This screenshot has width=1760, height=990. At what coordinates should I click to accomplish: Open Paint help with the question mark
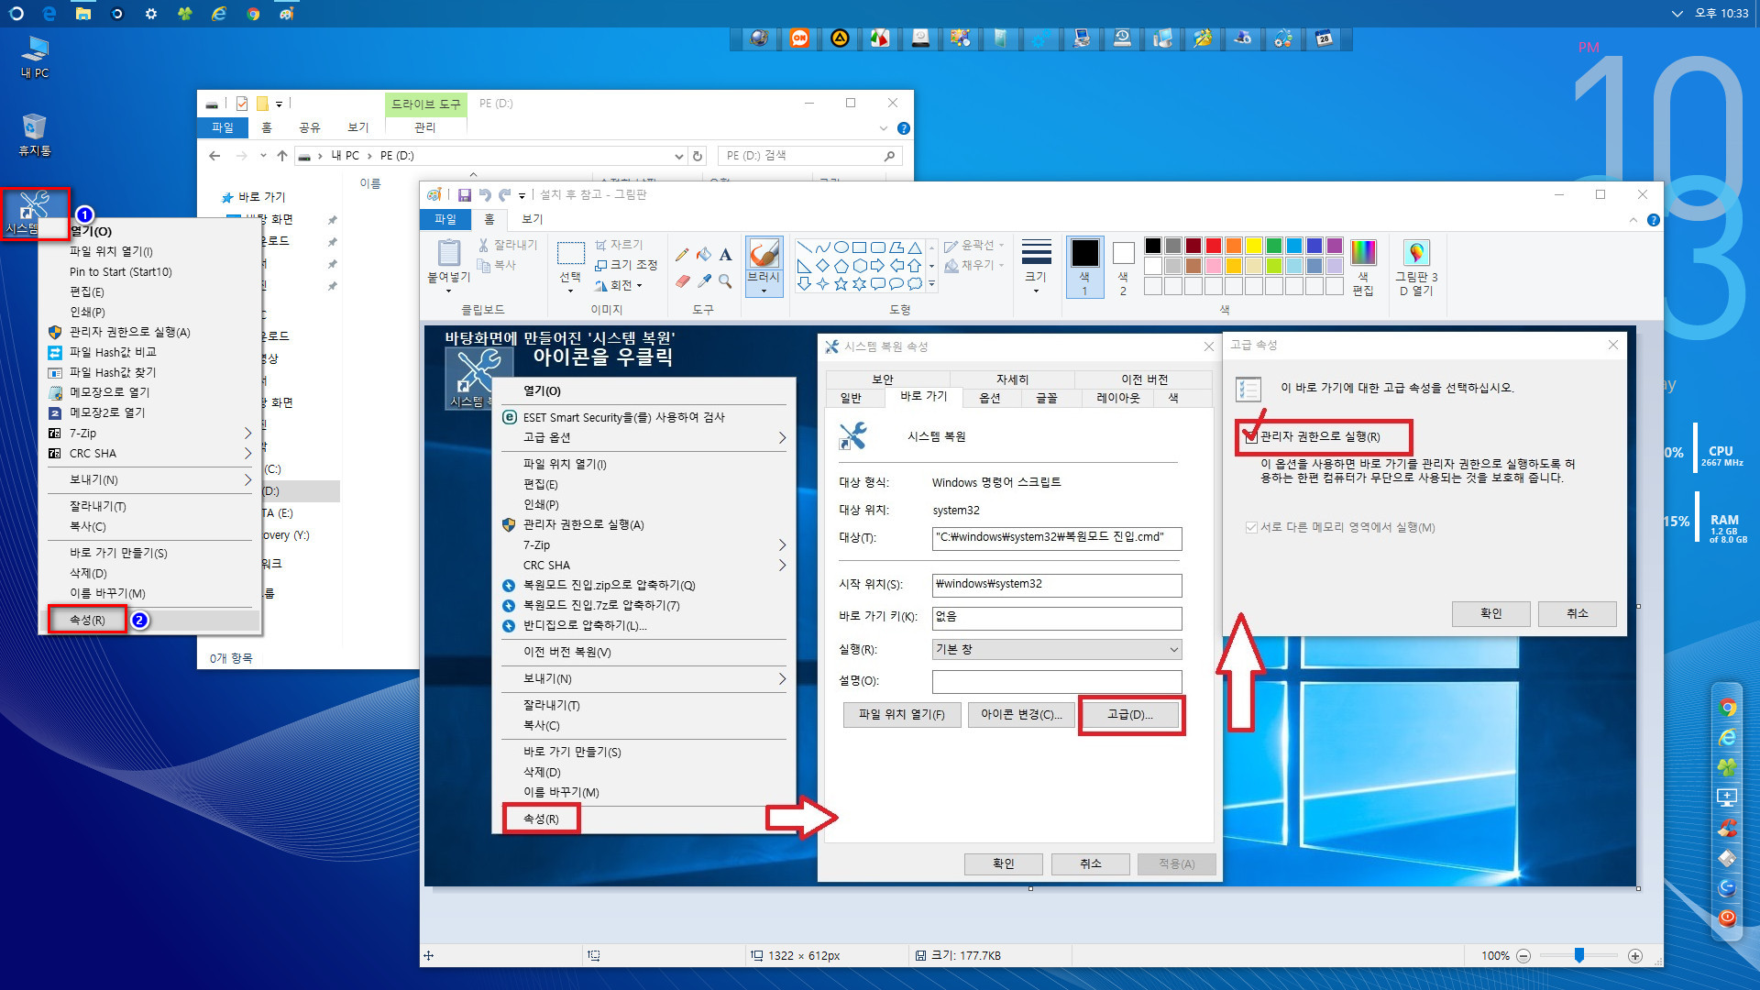(x=1653, y=220)
